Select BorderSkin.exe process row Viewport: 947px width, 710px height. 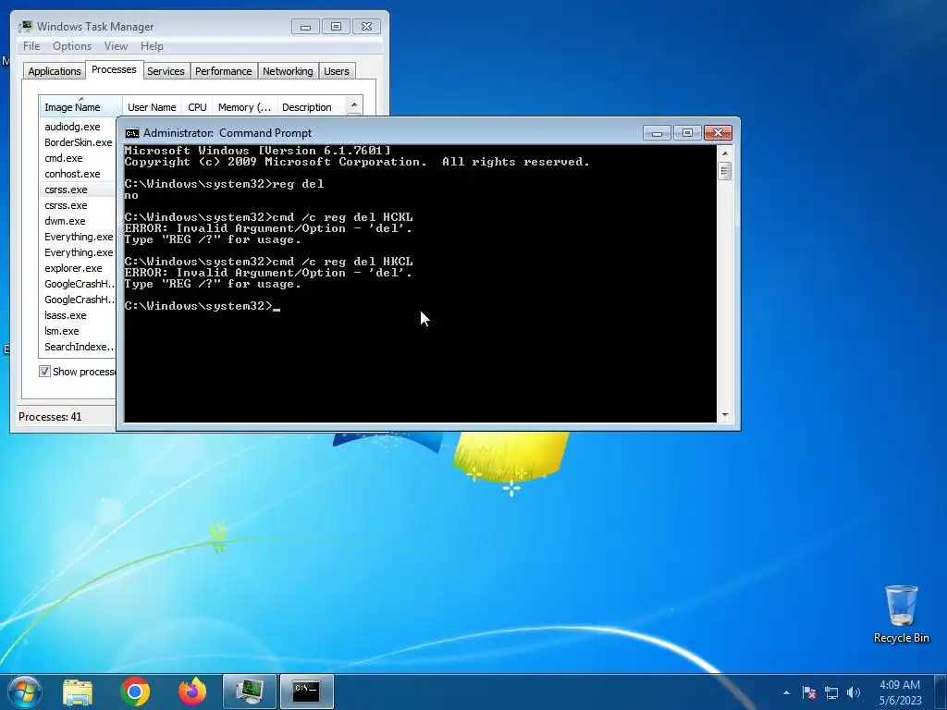point(78,142)
